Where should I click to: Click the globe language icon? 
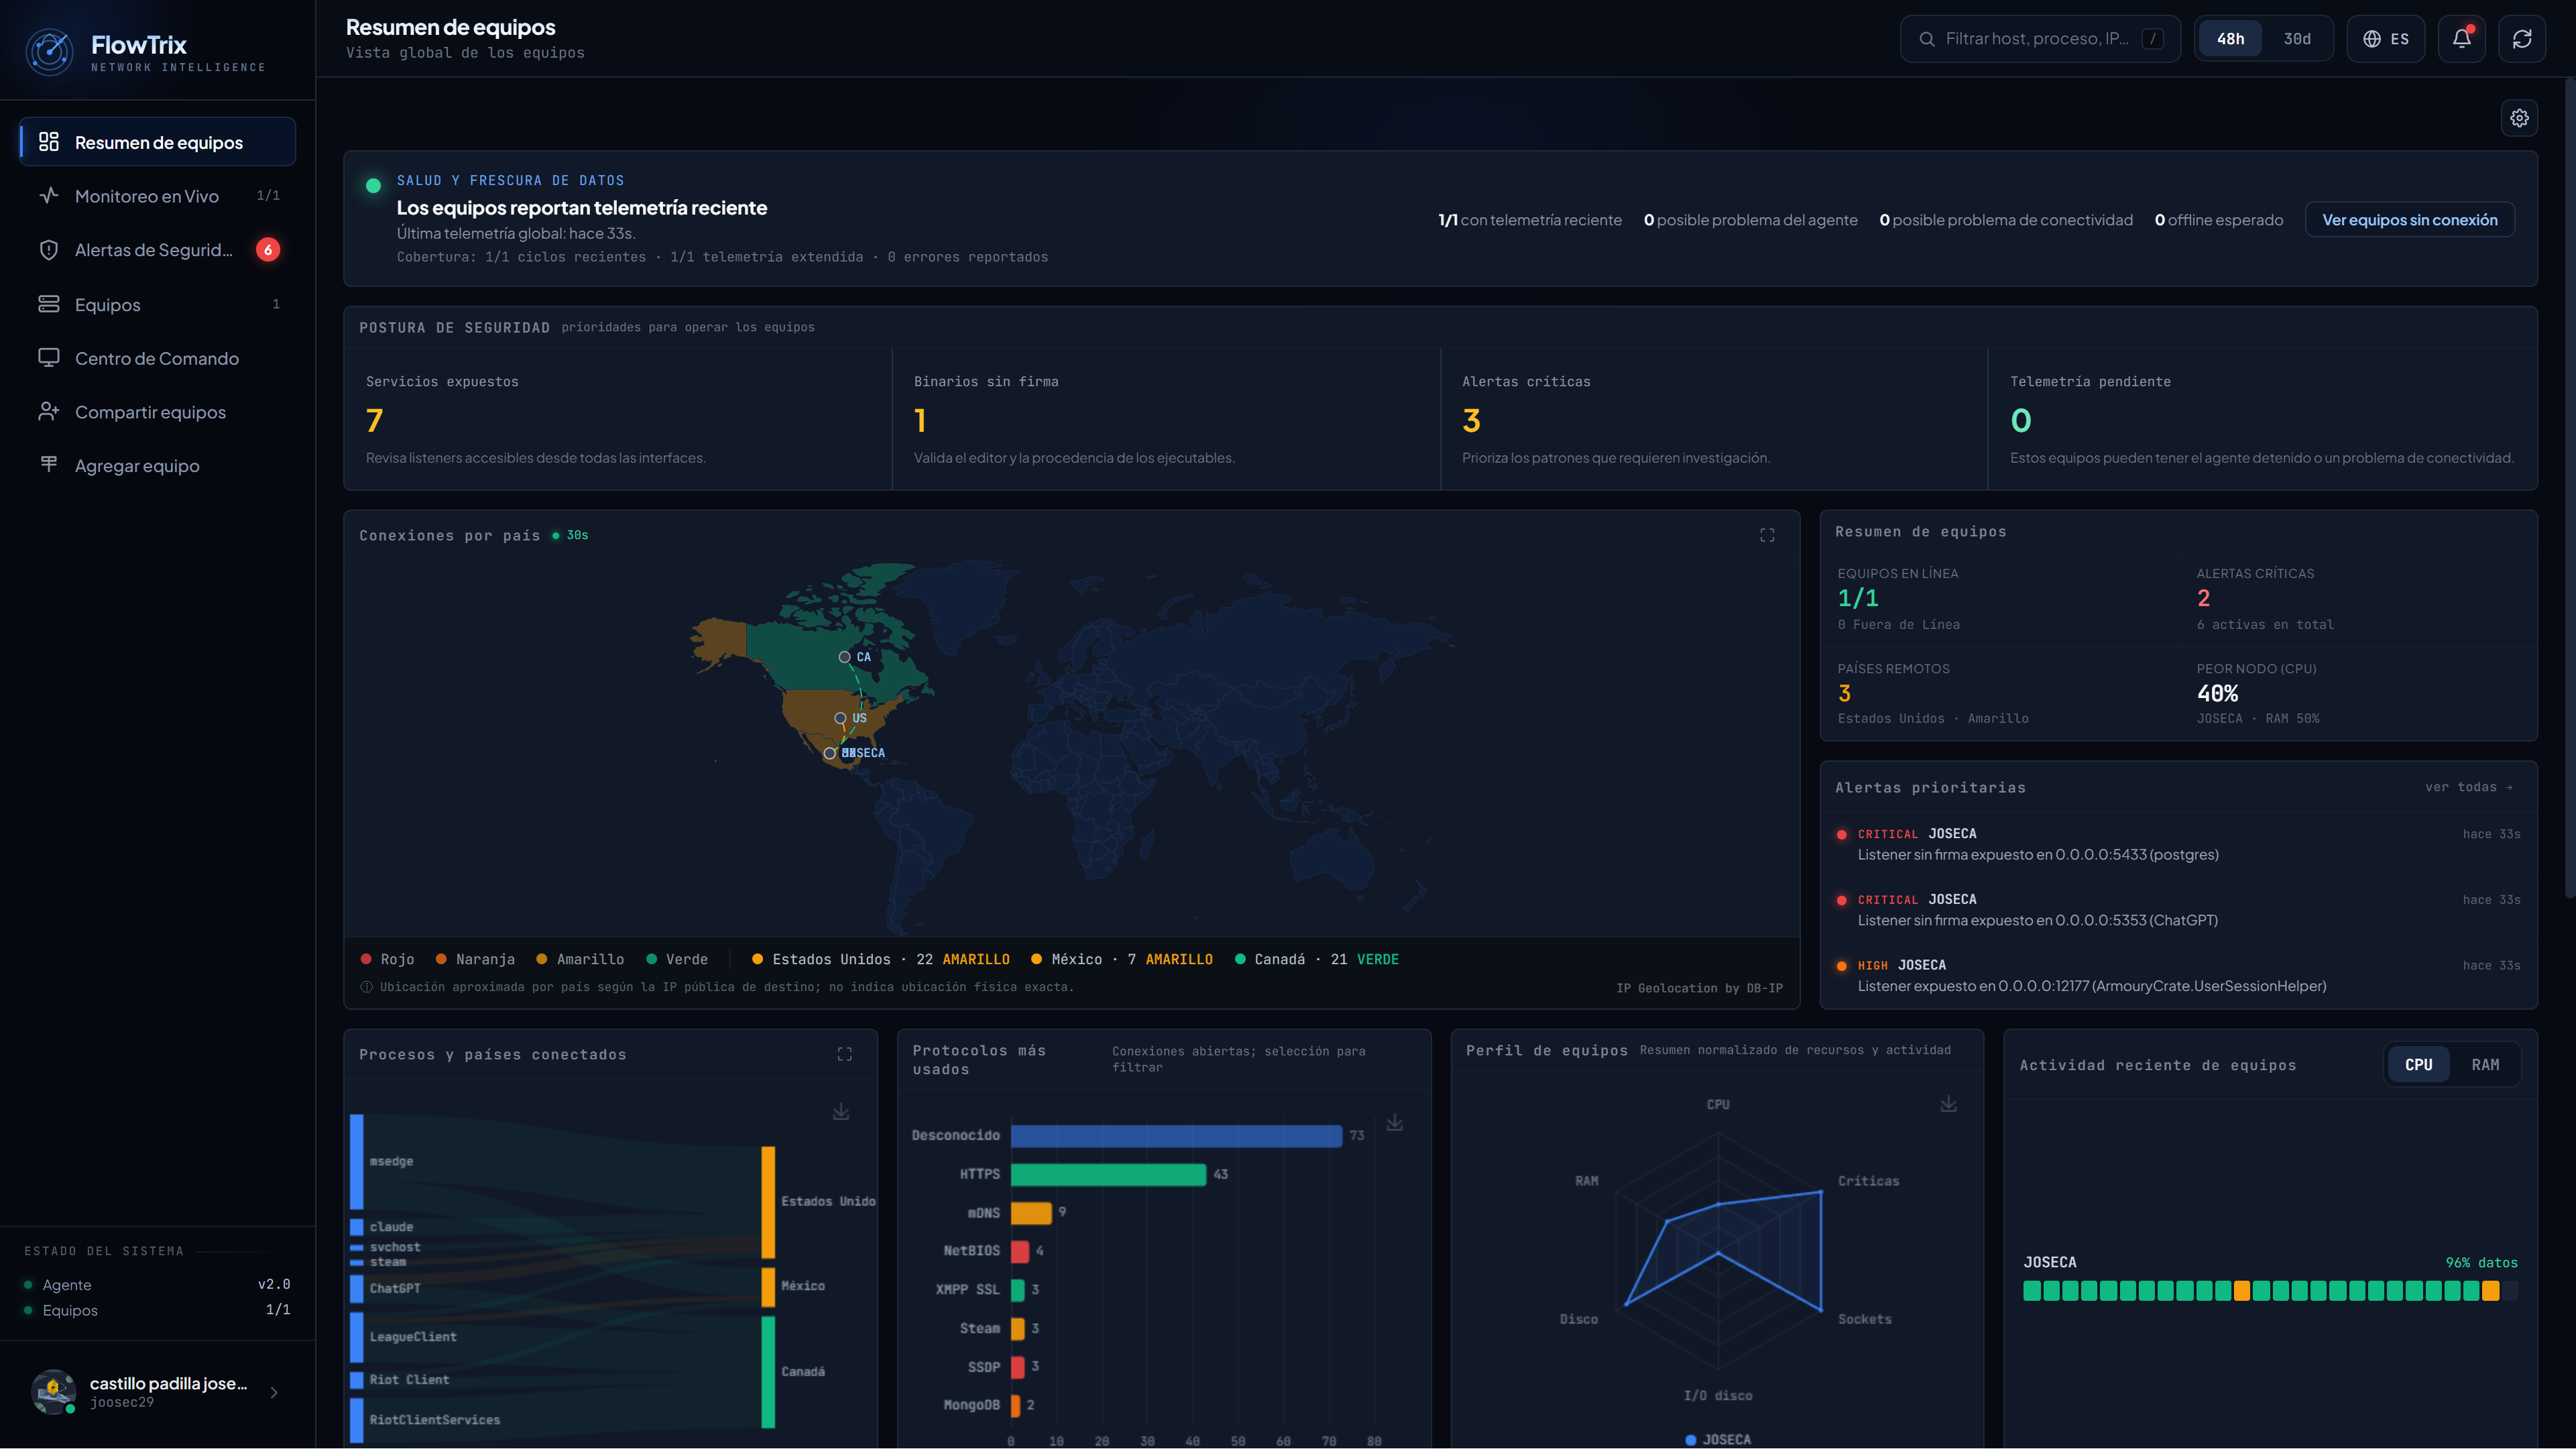pyautogui.click(x=2372, y=39)
